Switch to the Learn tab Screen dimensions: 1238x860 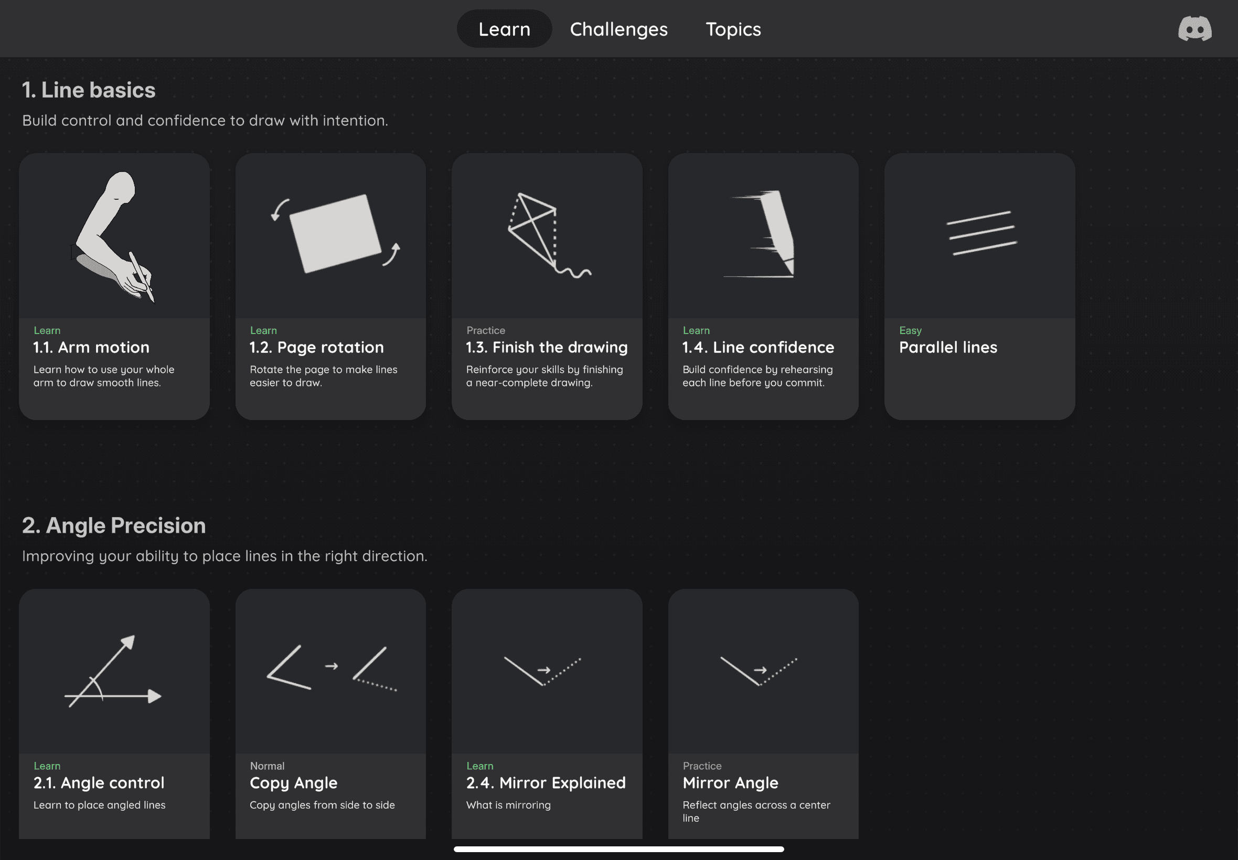[x=504, y=28]
